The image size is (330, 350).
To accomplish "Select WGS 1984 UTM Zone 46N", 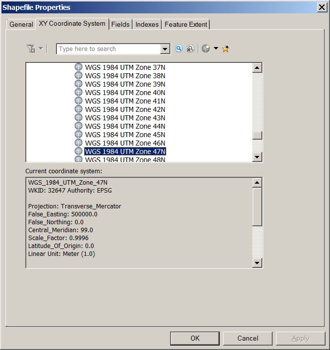I will point(125,143).
